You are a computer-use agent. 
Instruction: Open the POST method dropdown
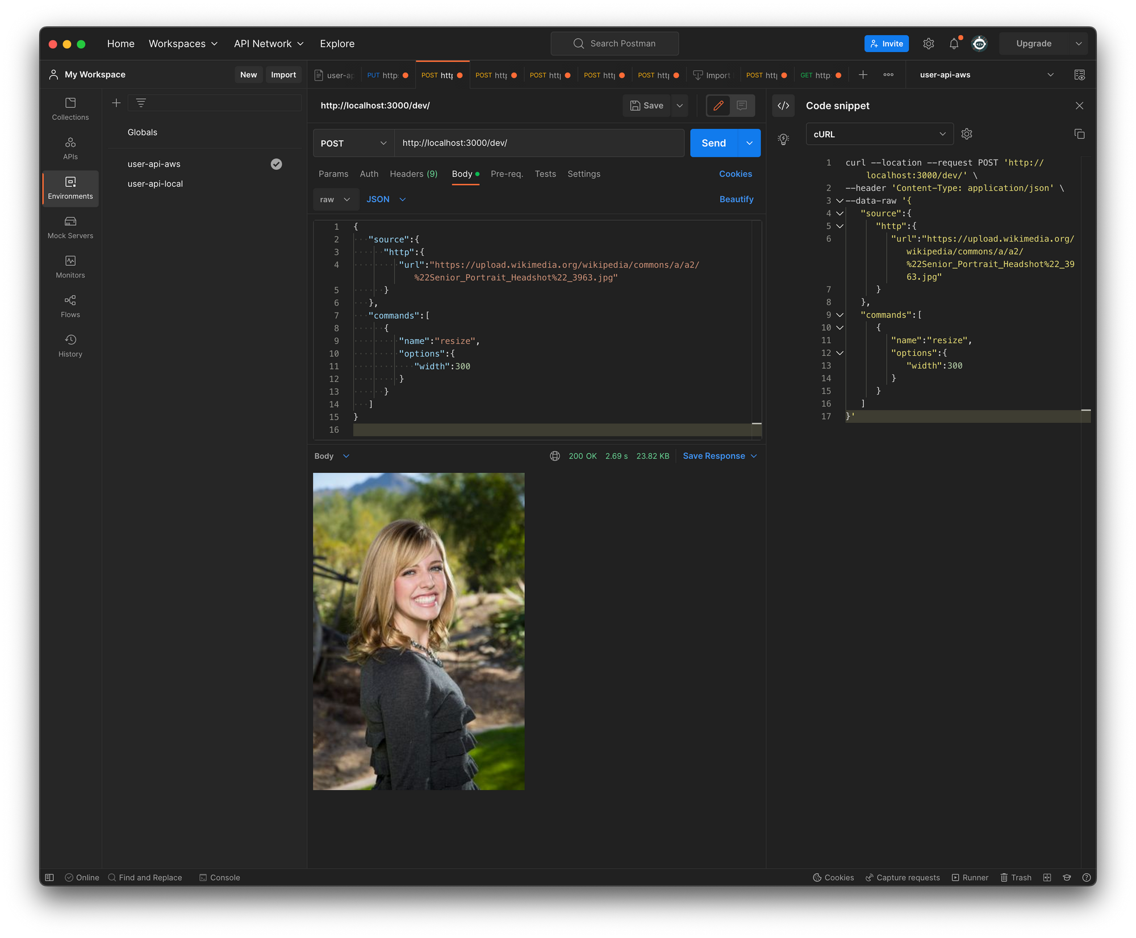pos(353,143)
